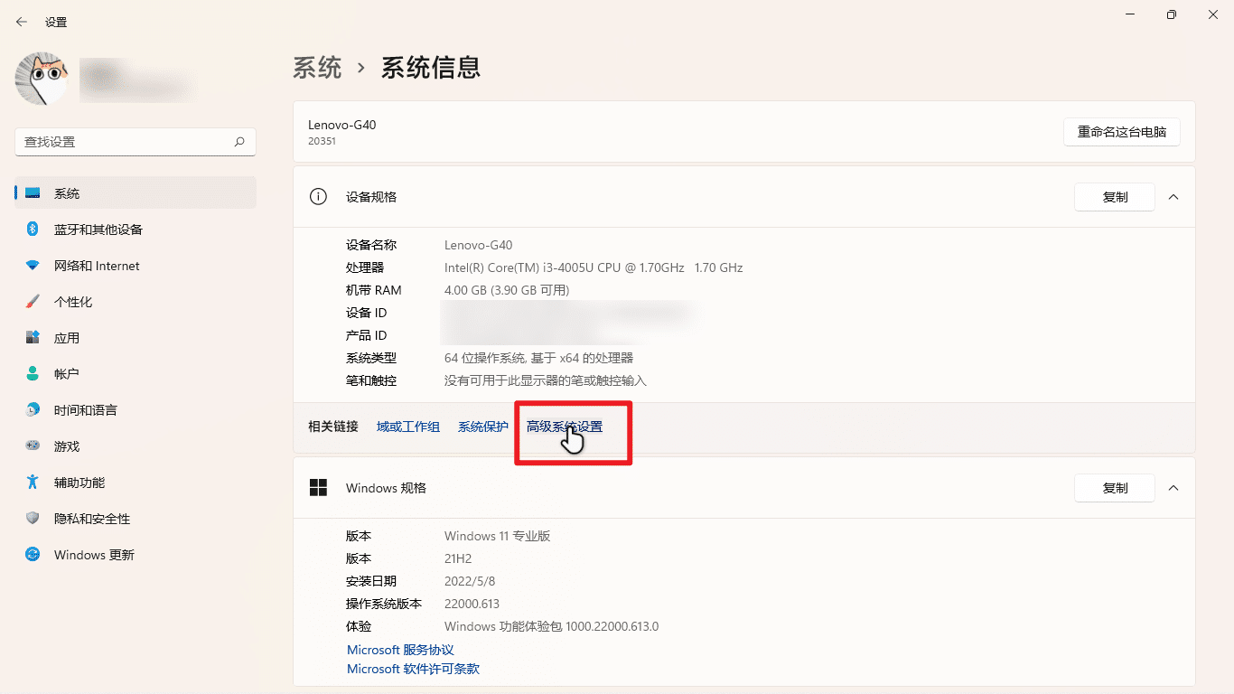Collapse the Windows 规格 section
This screenshot has height=694, width=1234.
tap(1173, 488)
